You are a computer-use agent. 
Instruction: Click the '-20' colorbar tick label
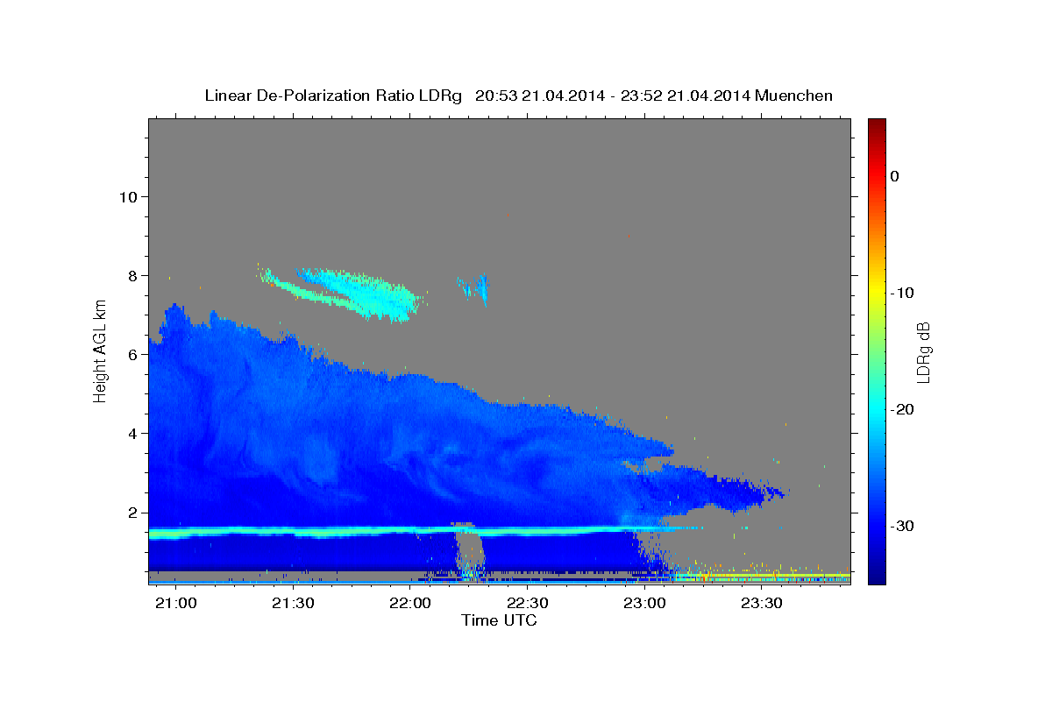coord(903,409)
